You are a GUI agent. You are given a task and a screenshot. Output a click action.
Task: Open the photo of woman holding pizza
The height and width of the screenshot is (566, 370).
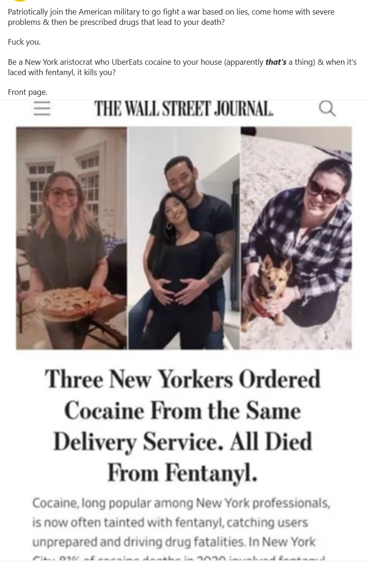click(x=71, y=238)
